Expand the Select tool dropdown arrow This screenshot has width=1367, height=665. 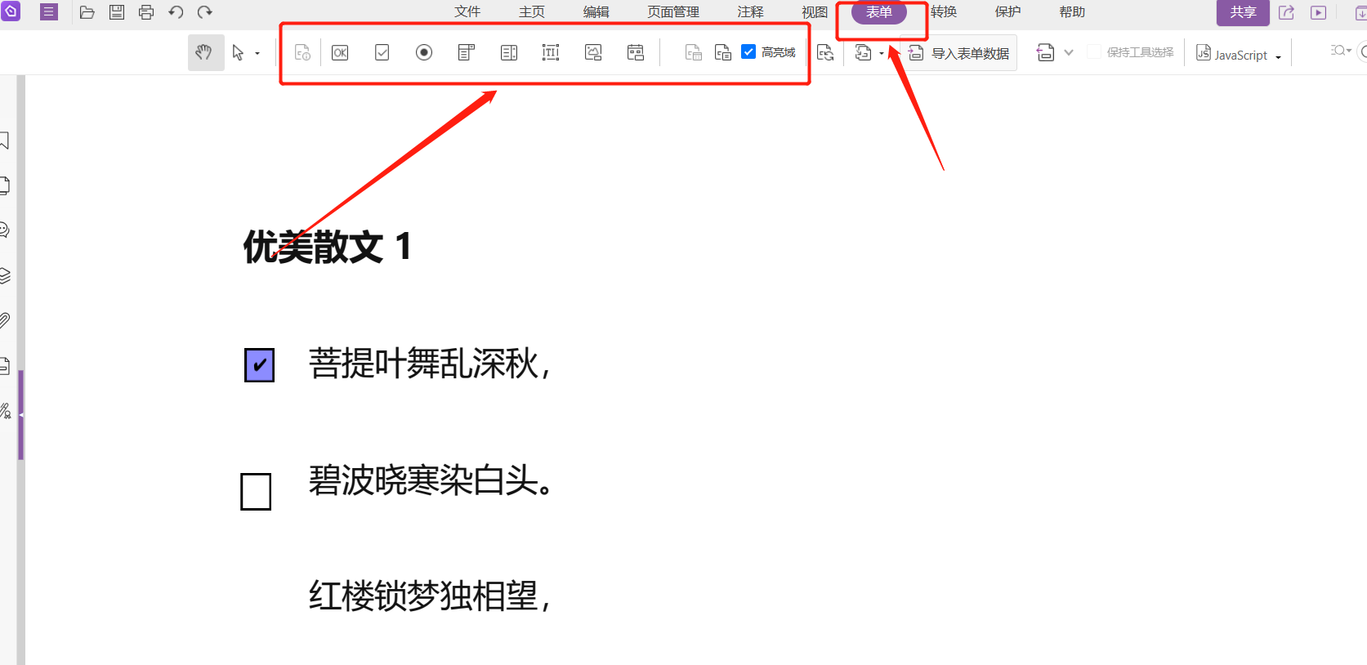257,54
